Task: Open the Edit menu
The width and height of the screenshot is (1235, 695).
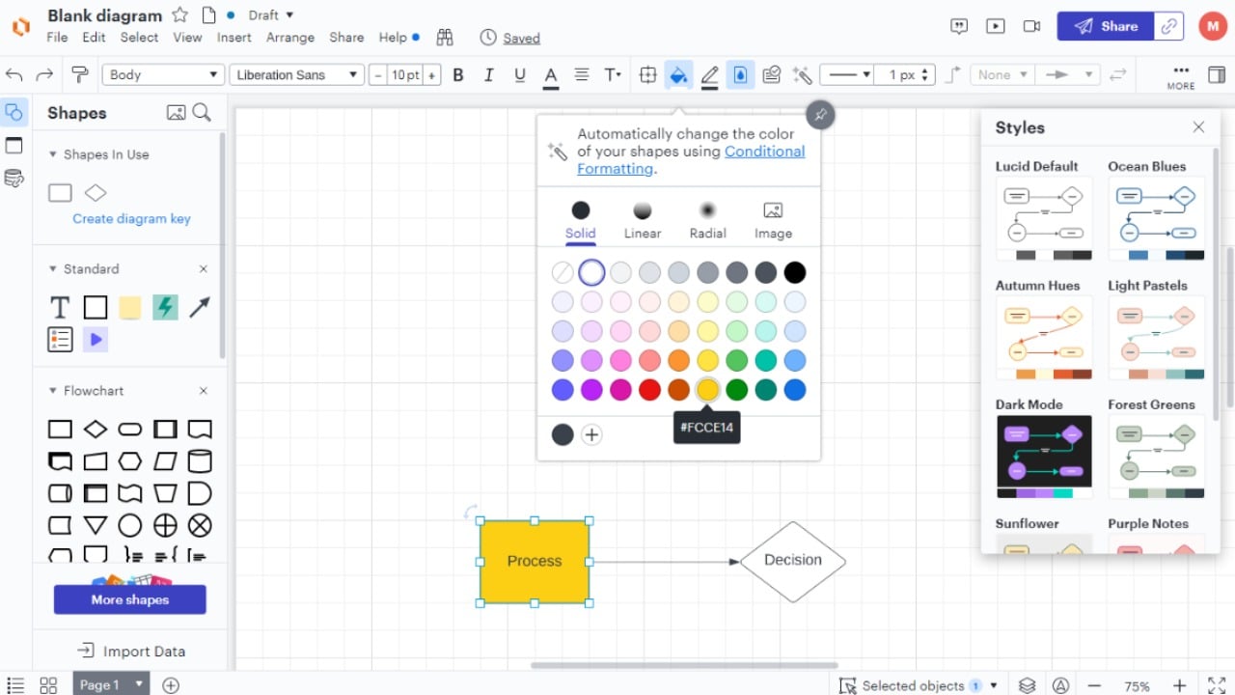Action: pyautogui.click(x=94, y=38)
